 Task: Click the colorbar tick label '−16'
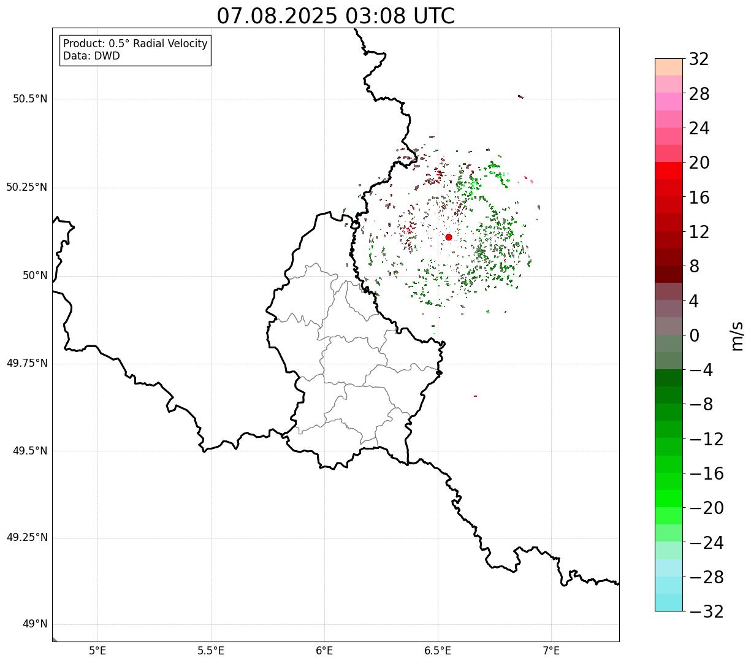click(x=706, y=473)
